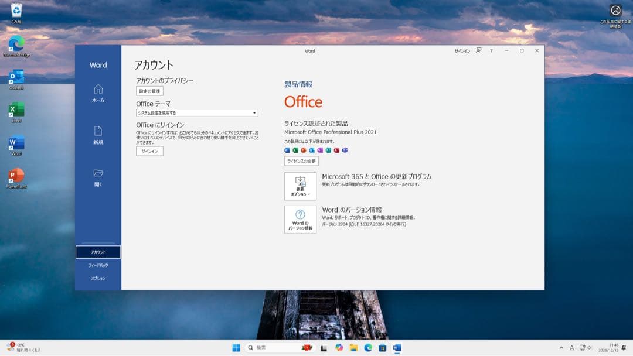Click the ライセンスの変更 button
This screenshot has height=356, width=633.
(301, 161)
